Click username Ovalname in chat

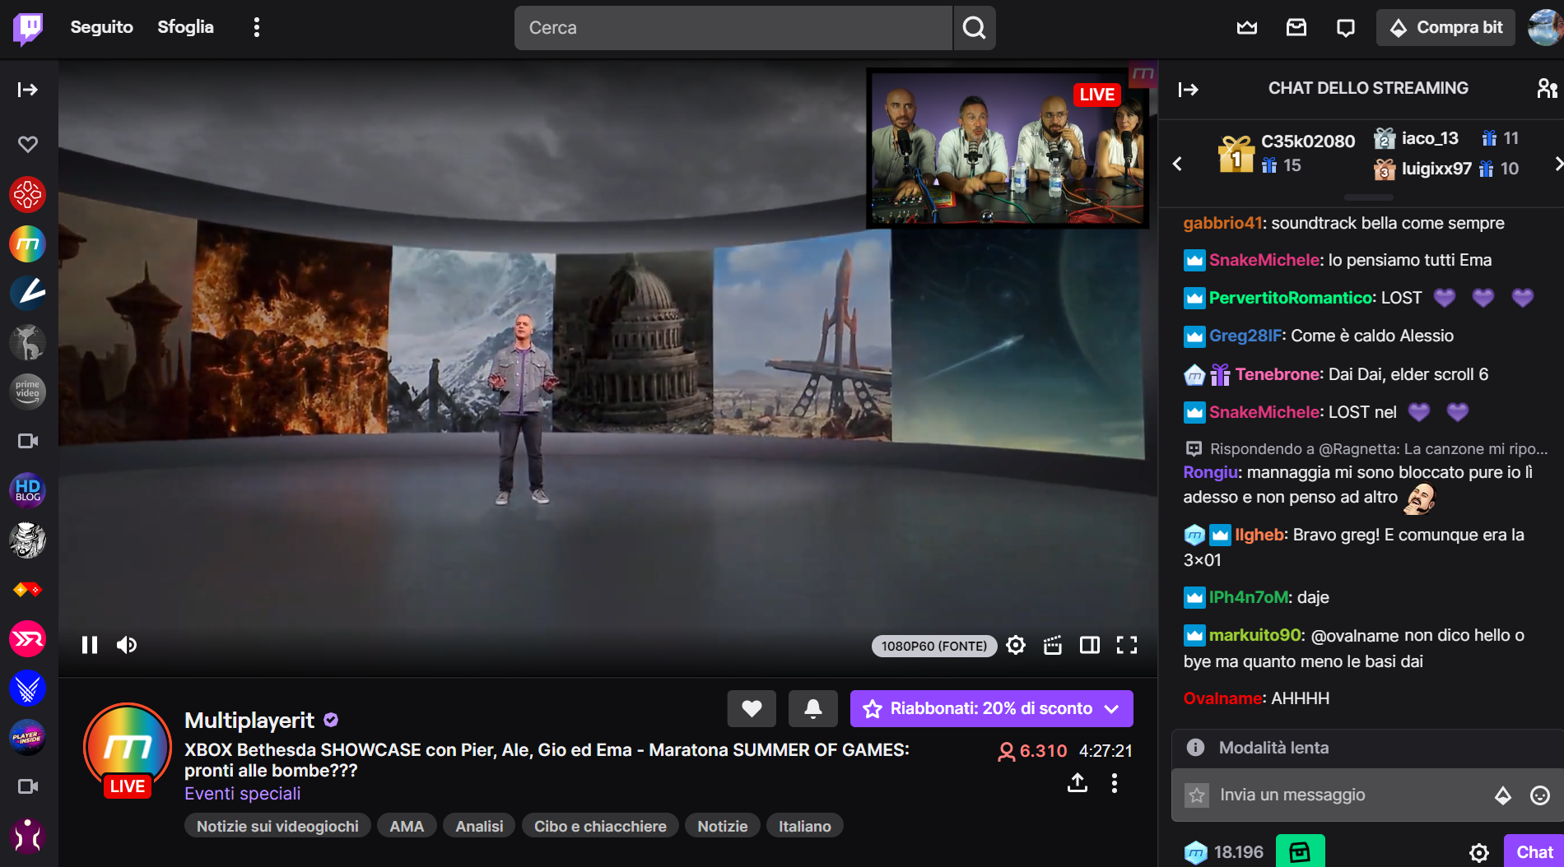(1222, 698)
